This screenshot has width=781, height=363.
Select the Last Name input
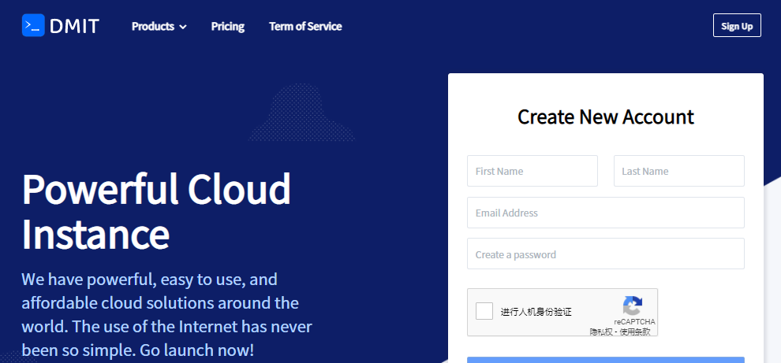pos(678,171)
